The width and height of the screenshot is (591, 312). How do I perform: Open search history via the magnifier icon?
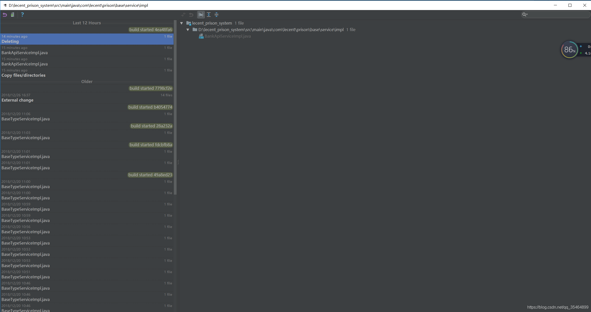tap(525, 15)
